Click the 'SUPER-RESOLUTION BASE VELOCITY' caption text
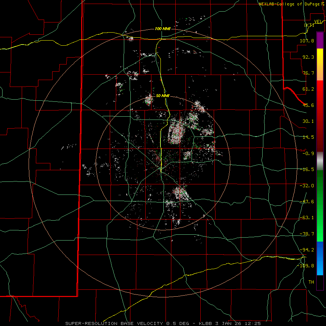Image resolution: width=326 pixels, height=326 pixels. (114, 323)
